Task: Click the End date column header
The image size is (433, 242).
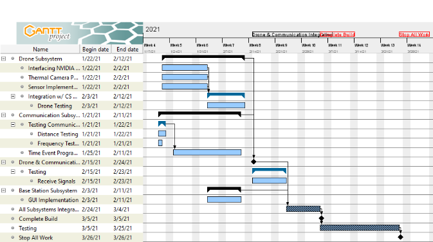Action: click(127, 49)
